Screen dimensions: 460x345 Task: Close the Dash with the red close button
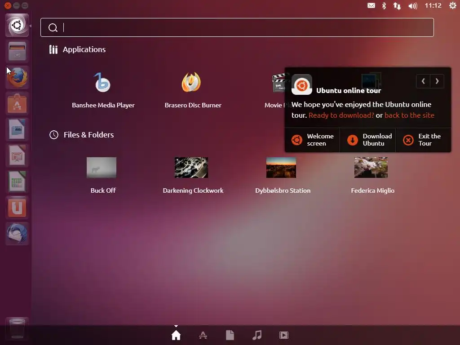8,5
